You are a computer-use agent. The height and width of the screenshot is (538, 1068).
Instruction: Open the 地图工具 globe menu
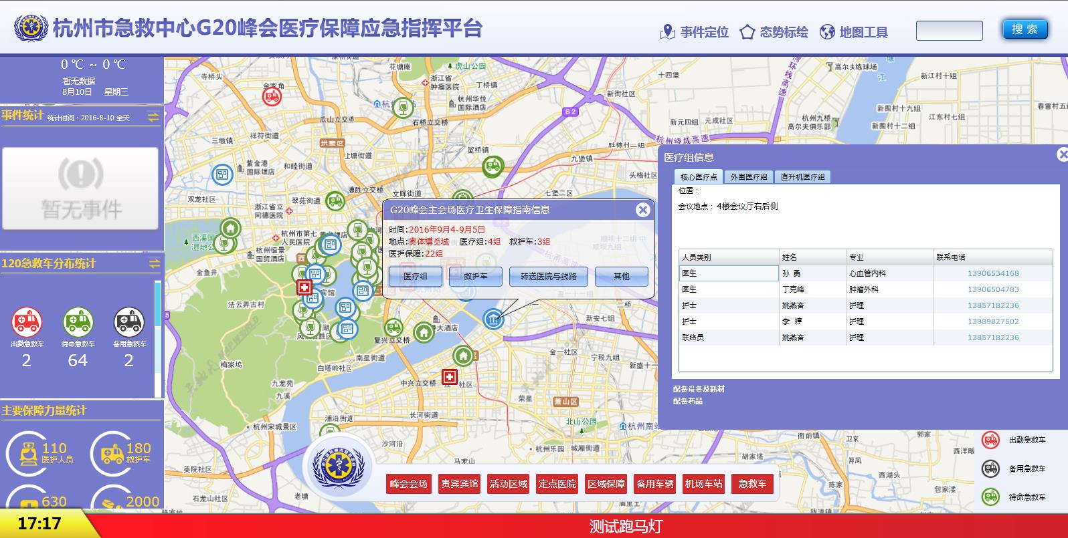pyautogui.click(x=828, y=31)
